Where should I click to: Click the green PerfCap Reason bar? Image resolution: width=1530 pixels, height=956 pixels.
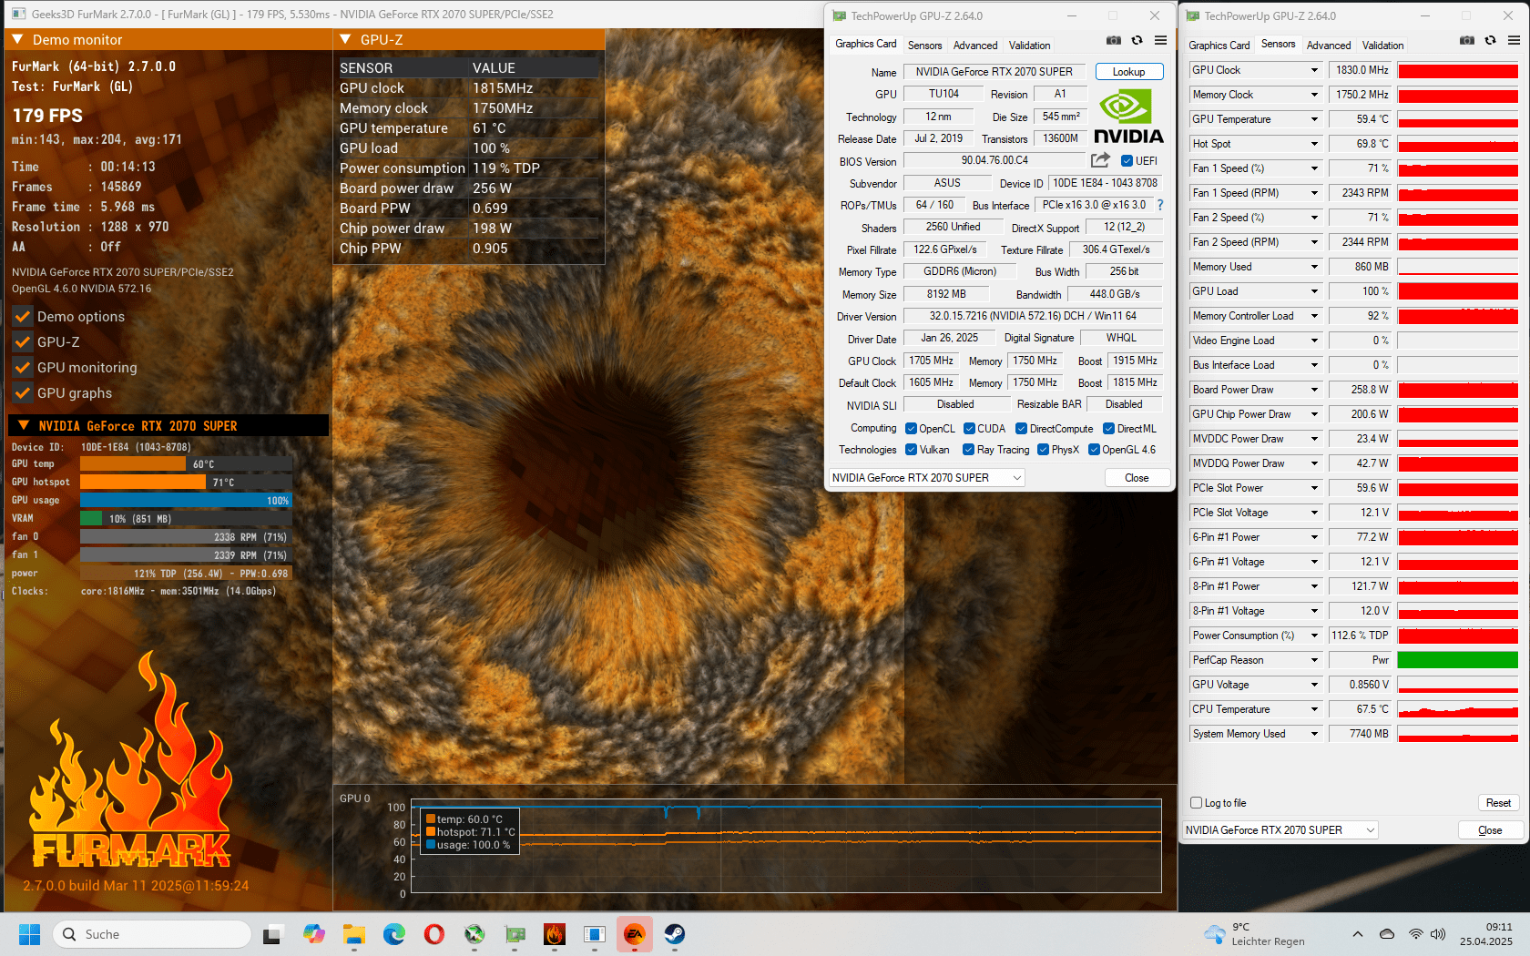pyautogui.click(x=1458, y=660)
